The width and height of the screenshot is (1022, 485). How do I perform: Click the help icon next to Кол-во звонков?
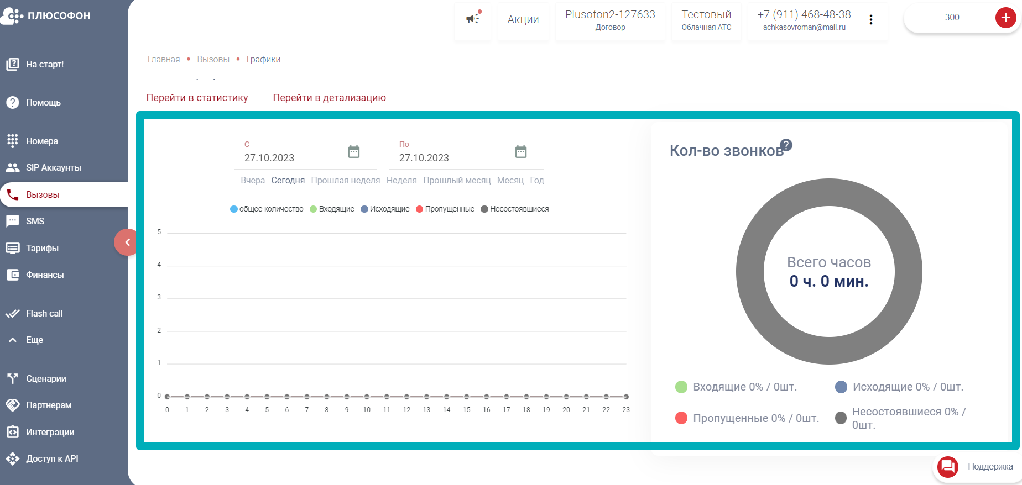click(786, 145)
